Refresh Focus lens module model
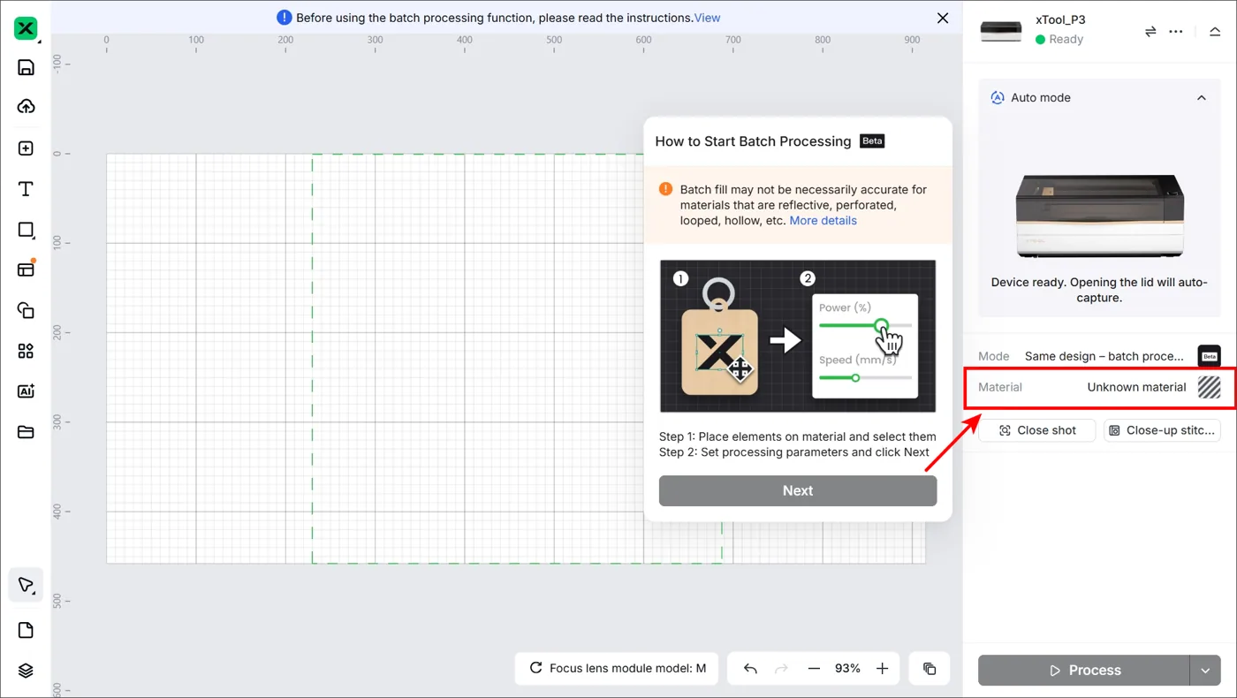The height and width of the screenshot is (698, 1237). click(x=535, y=668)
